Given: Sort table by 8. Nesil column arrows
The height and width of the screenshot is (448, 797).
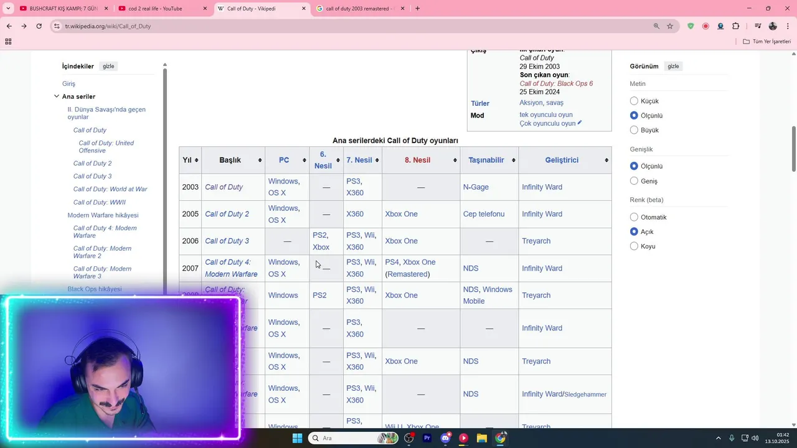Looking at the screenshot, I should [x=455, y=161].
